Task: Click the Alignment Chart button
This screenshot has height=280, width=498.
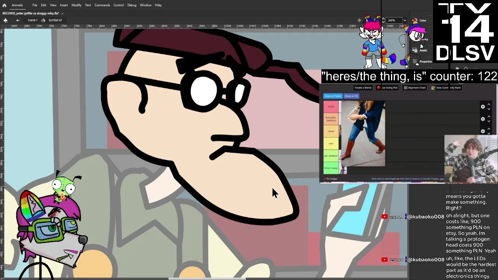Action: 415,88
